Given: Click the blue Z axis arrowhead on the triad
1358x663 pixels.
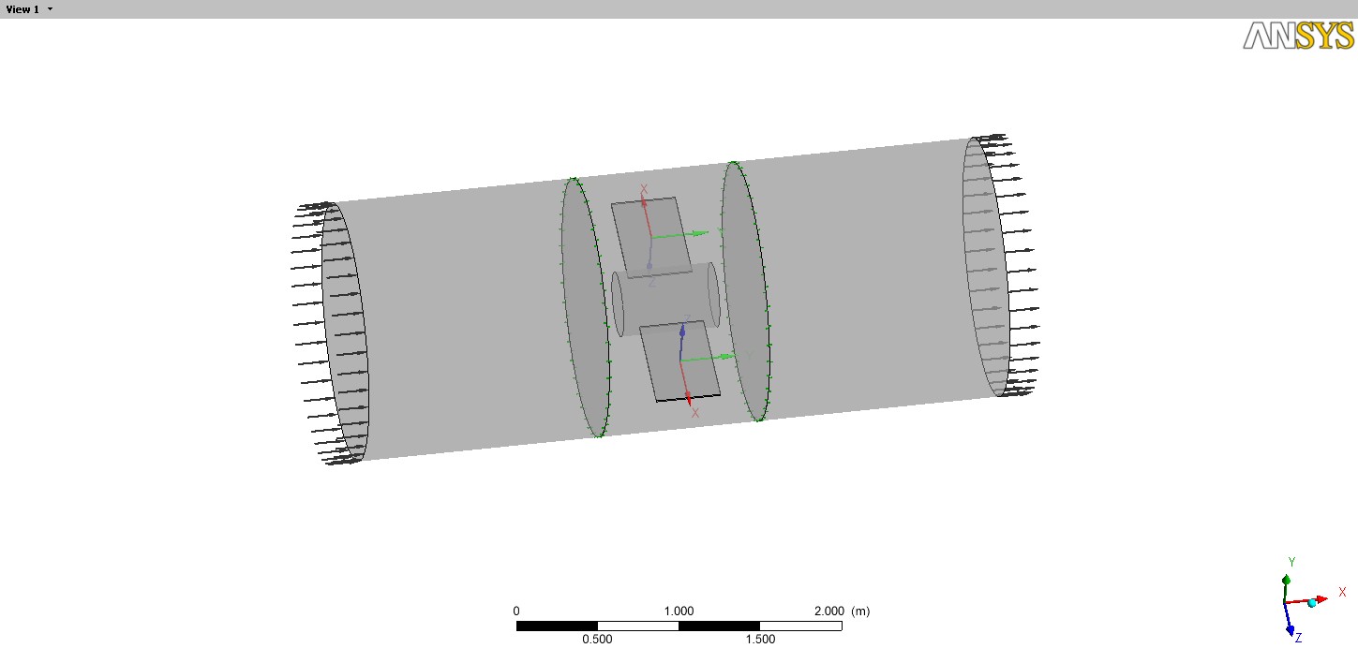Looking at the screenshot, I should pyautogui.click(x=1291, y=629).
